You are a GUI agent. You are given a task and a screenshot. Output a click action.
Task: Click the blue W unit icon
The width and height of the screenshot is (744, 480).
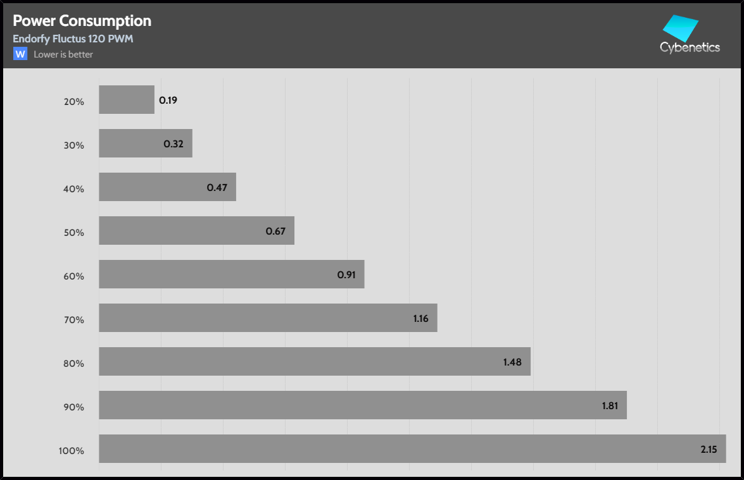pyautogui.click(x=20, y=54)
